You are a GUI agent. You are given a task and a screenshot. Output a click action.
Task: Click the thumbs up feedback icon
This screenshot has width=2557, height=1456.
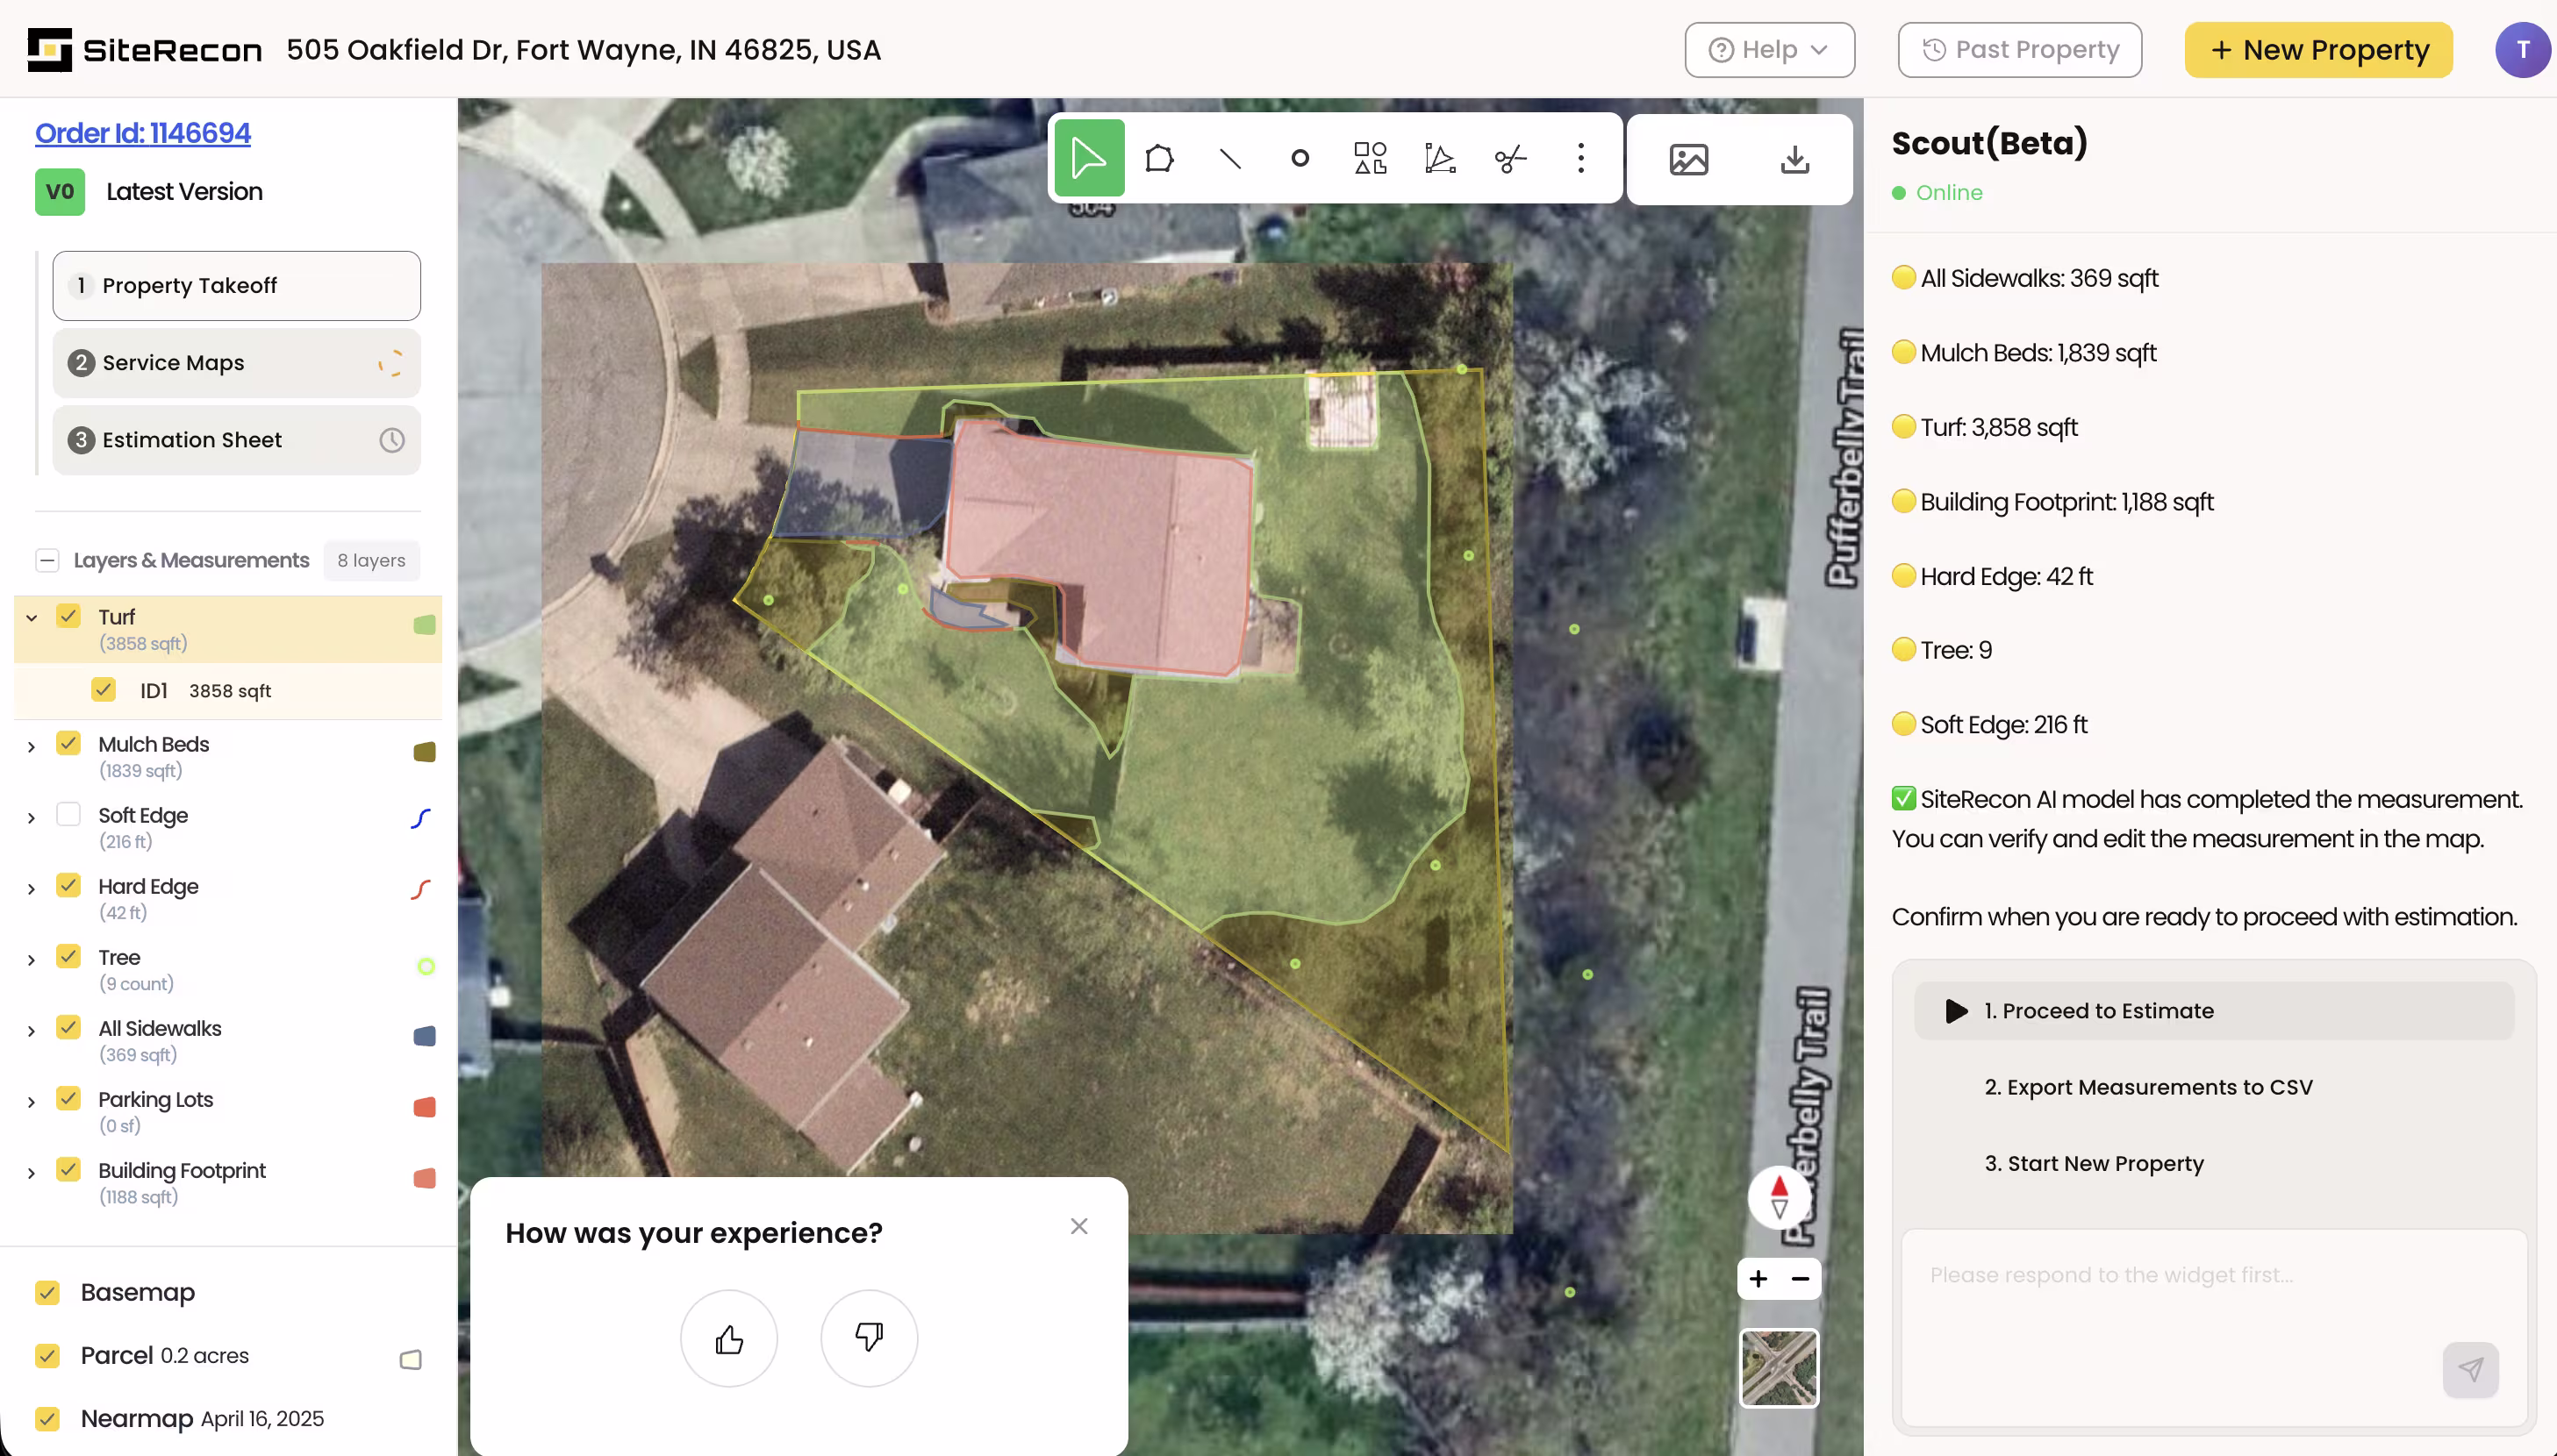pos(728,1338)
